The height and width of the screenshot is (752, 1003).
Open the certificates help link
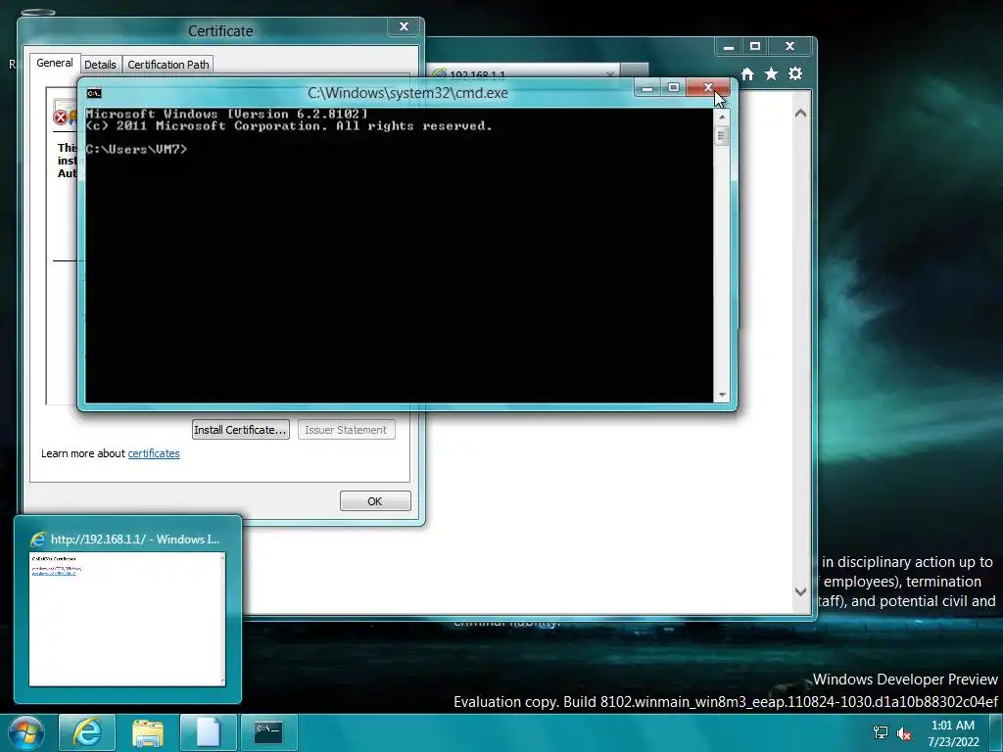pos(154,453)
